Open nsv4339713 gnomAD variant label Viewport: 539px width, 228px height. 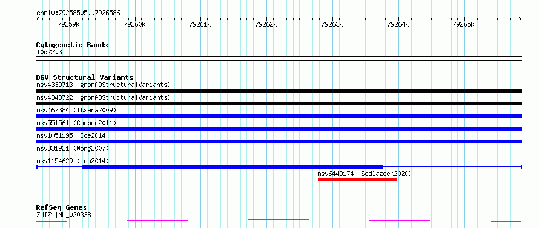[104, 85]
